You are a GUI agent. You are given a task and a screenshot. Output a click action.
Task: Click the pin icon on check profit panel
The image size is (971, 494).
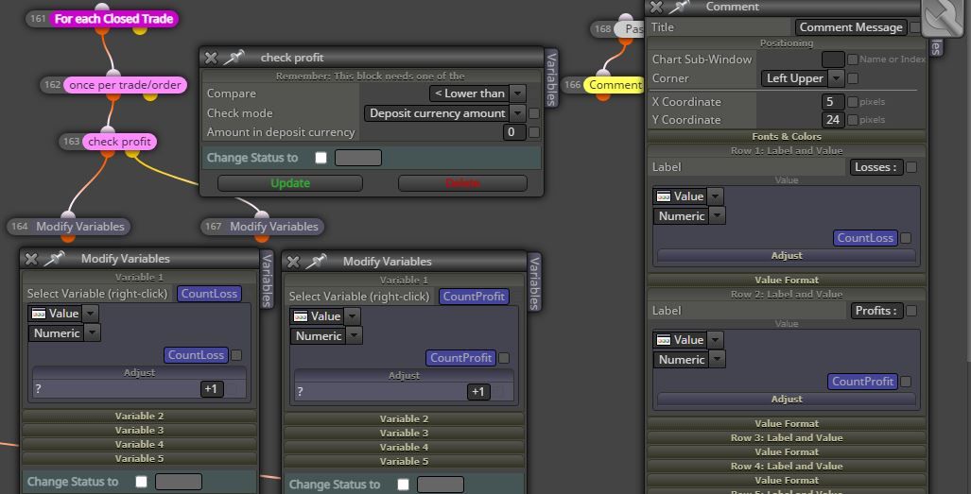coord(234,58)
